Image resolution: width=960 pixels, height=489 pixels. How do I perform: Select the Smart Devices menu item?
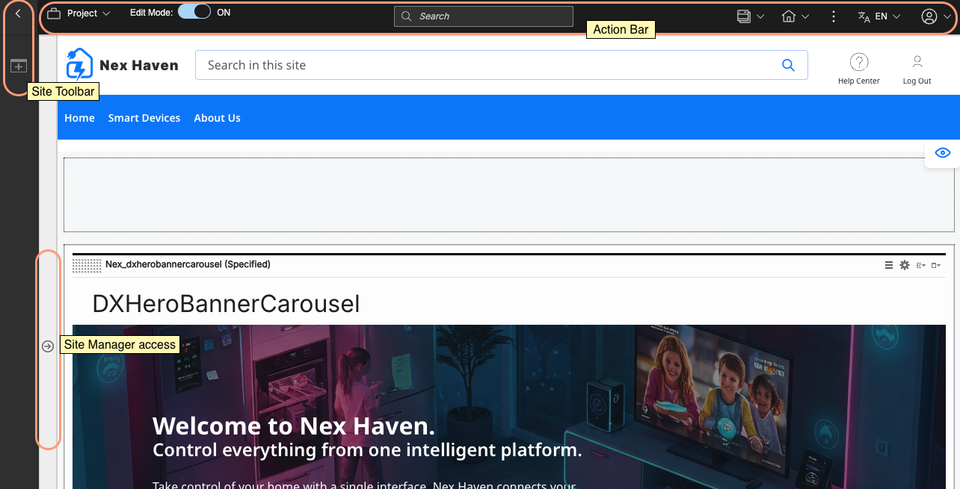144,117
